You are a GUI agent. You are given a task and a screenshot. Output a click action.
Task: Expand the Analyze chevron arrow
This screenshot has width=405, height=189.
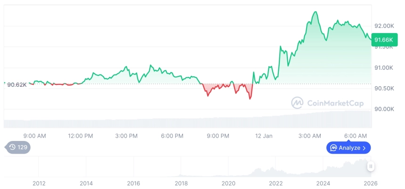pyautogui.click(x=364, y=148)
